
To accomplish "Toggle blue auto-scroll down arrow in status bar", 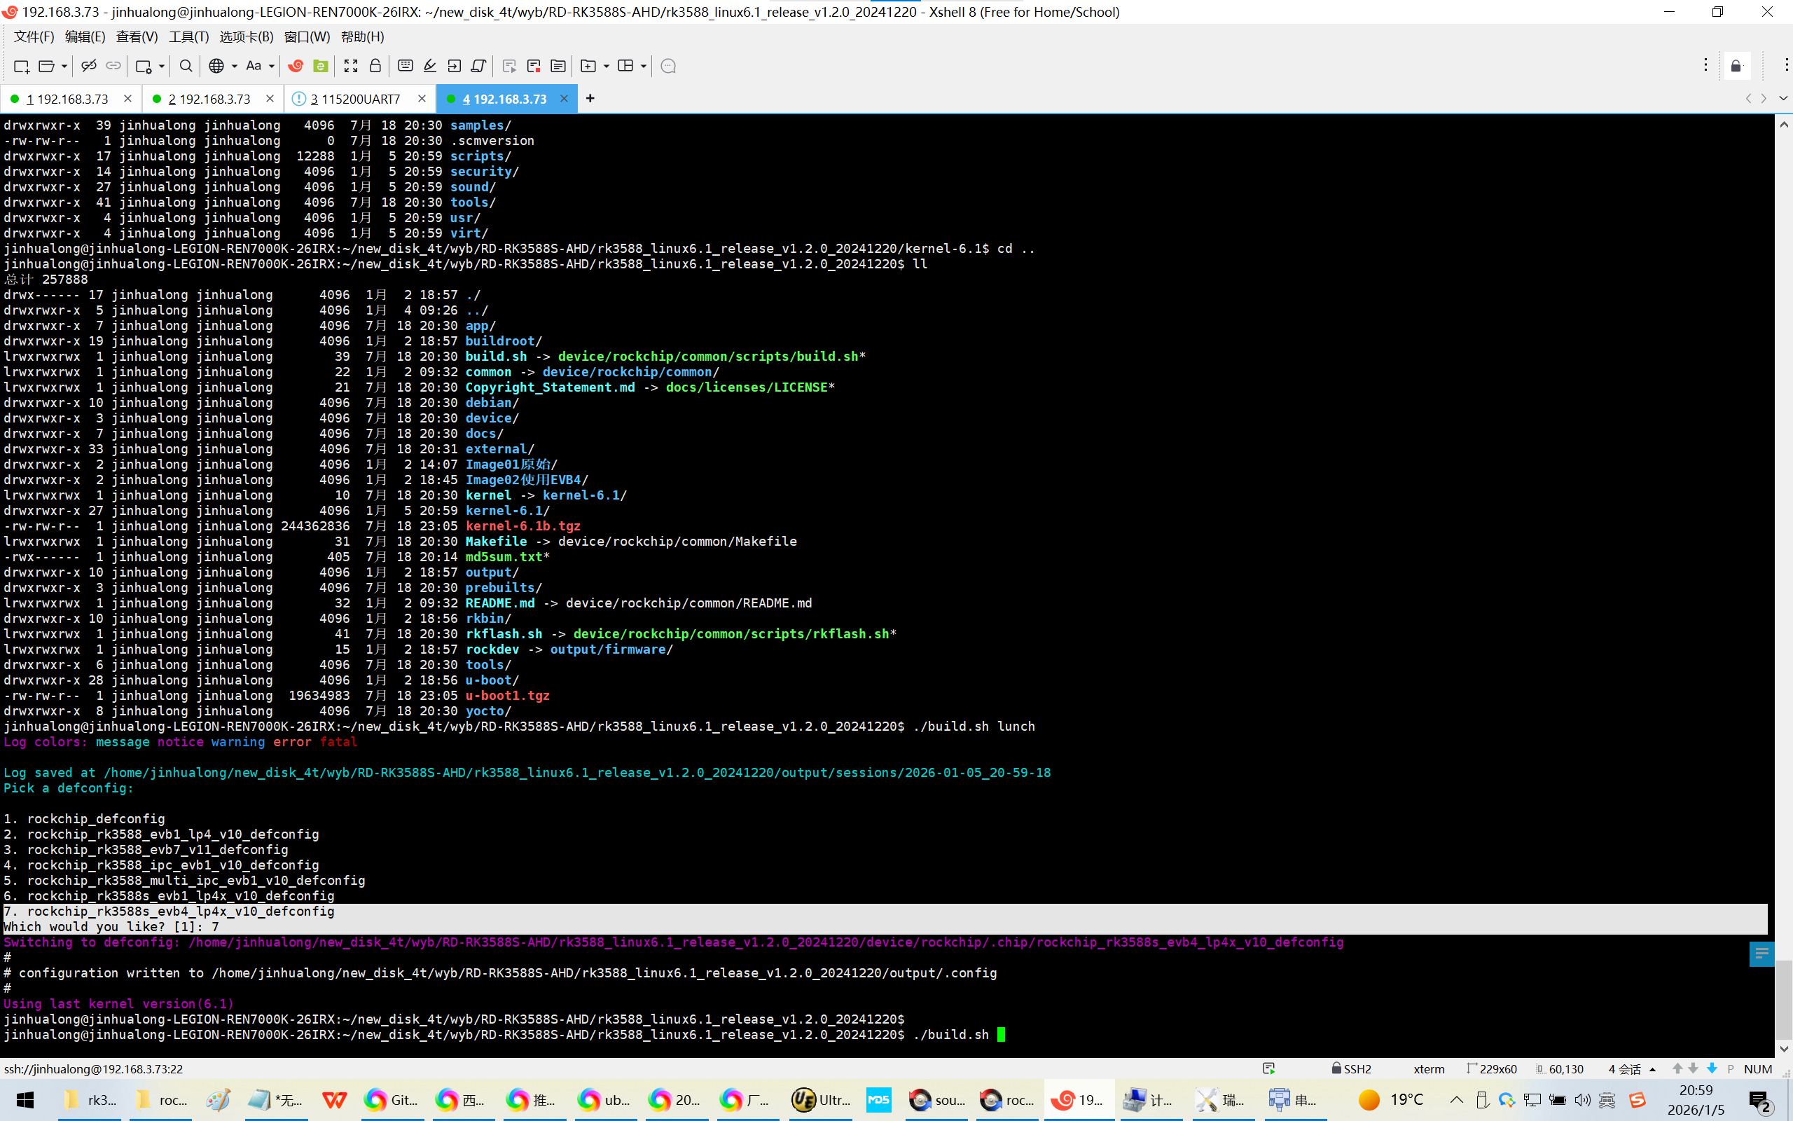I will (1712, 1068).
